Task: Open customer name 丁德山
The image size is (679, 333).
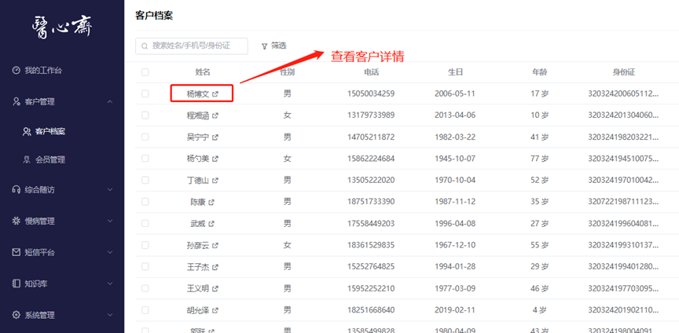Action: coord(198,180)
